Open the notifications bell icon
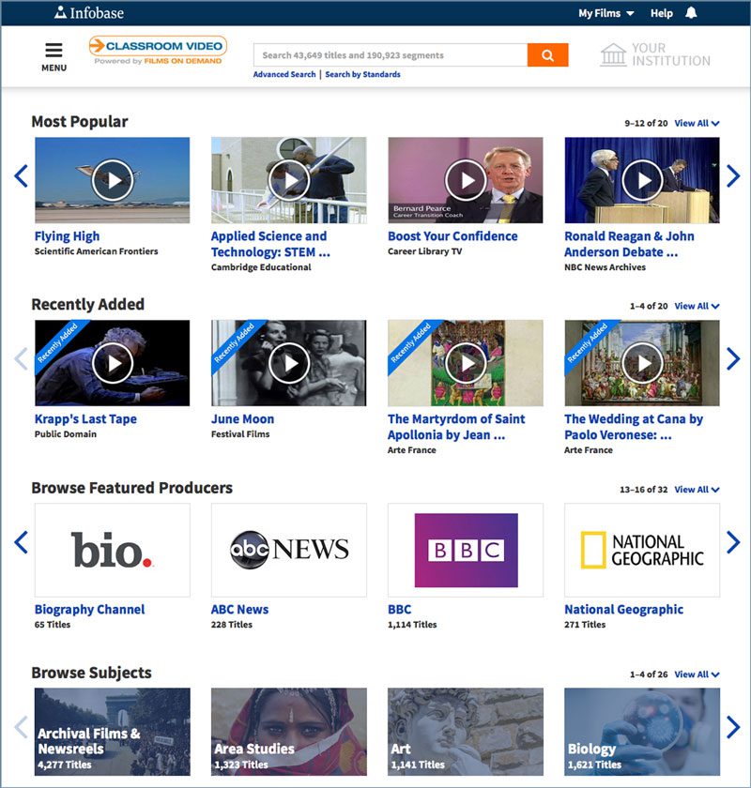Screen dimensions: 751x788 click(x=691, y=13)
